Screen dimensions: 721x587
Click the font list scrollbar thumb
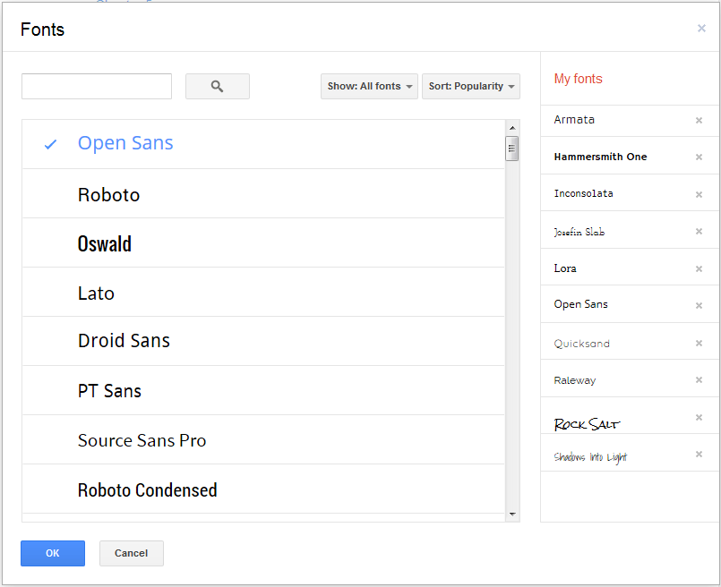pos(511,149)
